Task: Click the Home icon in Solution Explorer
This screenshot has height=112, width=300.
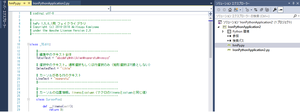Action: [230, 10]
